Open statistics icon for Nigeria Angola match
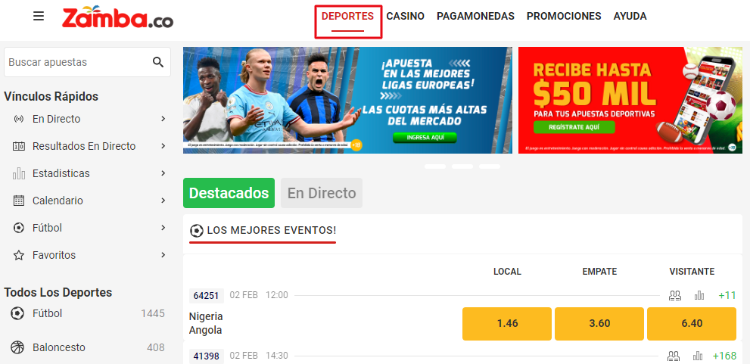 pos(699,296)
